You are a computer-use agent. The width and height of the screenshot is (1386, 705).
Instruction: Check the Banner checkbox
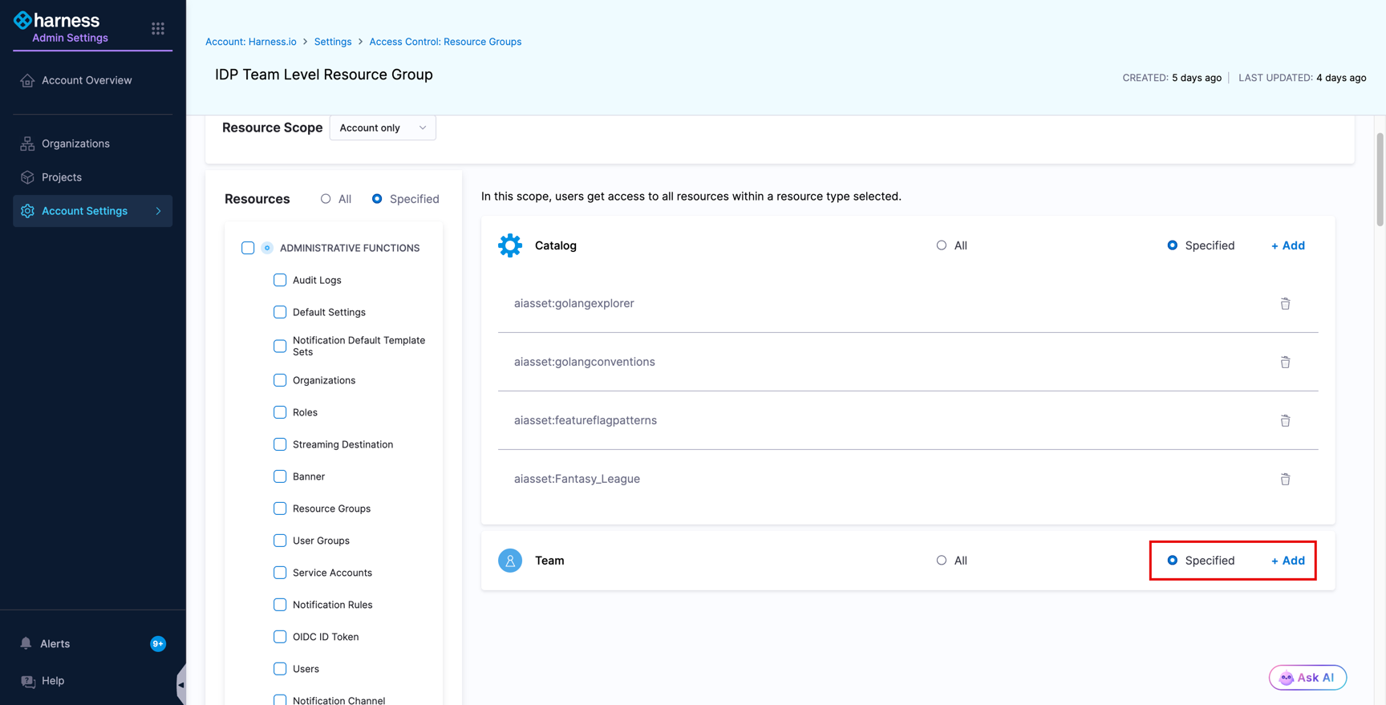(280, 476)
